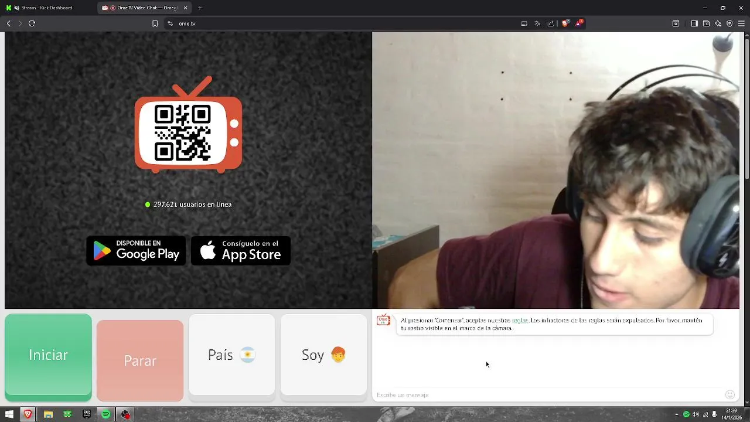Open site information icon in address bar
This screenshot has width=750, height=422.
[170, 23]
